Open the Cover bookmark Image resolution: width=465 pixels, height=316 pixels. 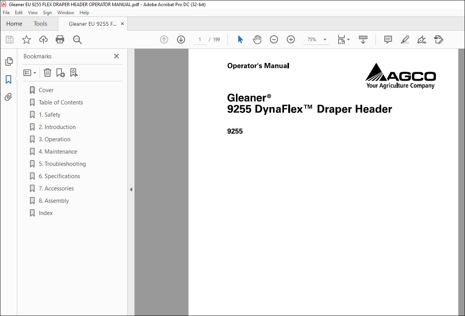point(46,90)
